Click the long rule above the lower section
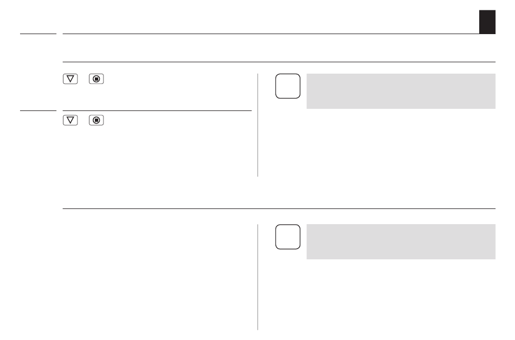 (279, 208)
